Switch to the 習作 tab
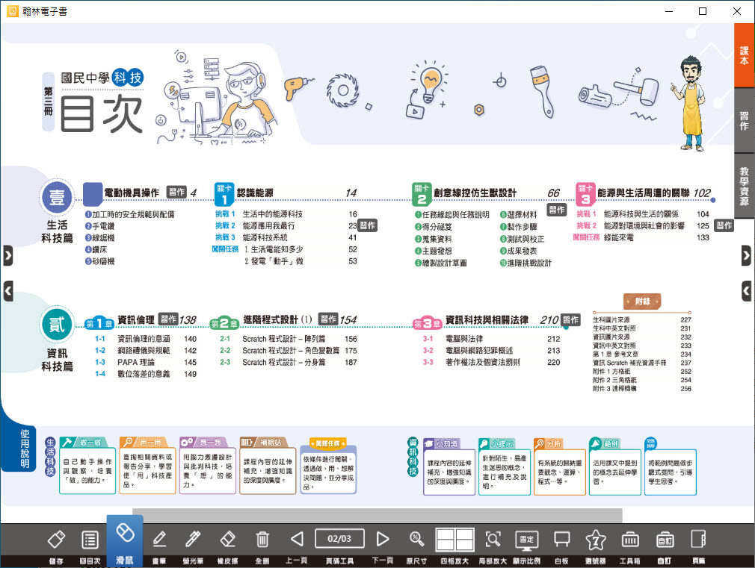755x568 pixels. 744,120
